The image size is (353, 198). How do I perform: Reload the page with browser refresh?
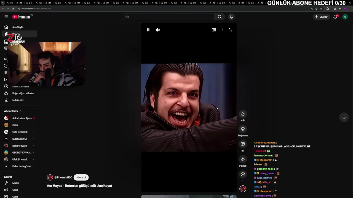point(13,9)
